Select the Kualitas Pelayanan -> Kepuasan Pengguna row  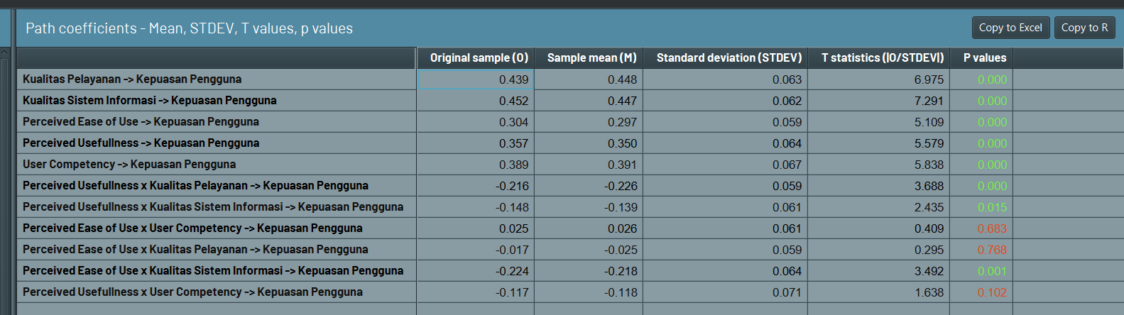point(132,79)
